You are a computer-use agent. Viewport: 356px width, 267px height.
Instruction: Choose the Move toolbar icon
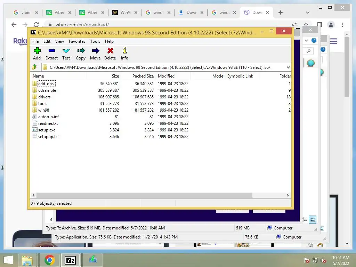click(x=95, y=54)
